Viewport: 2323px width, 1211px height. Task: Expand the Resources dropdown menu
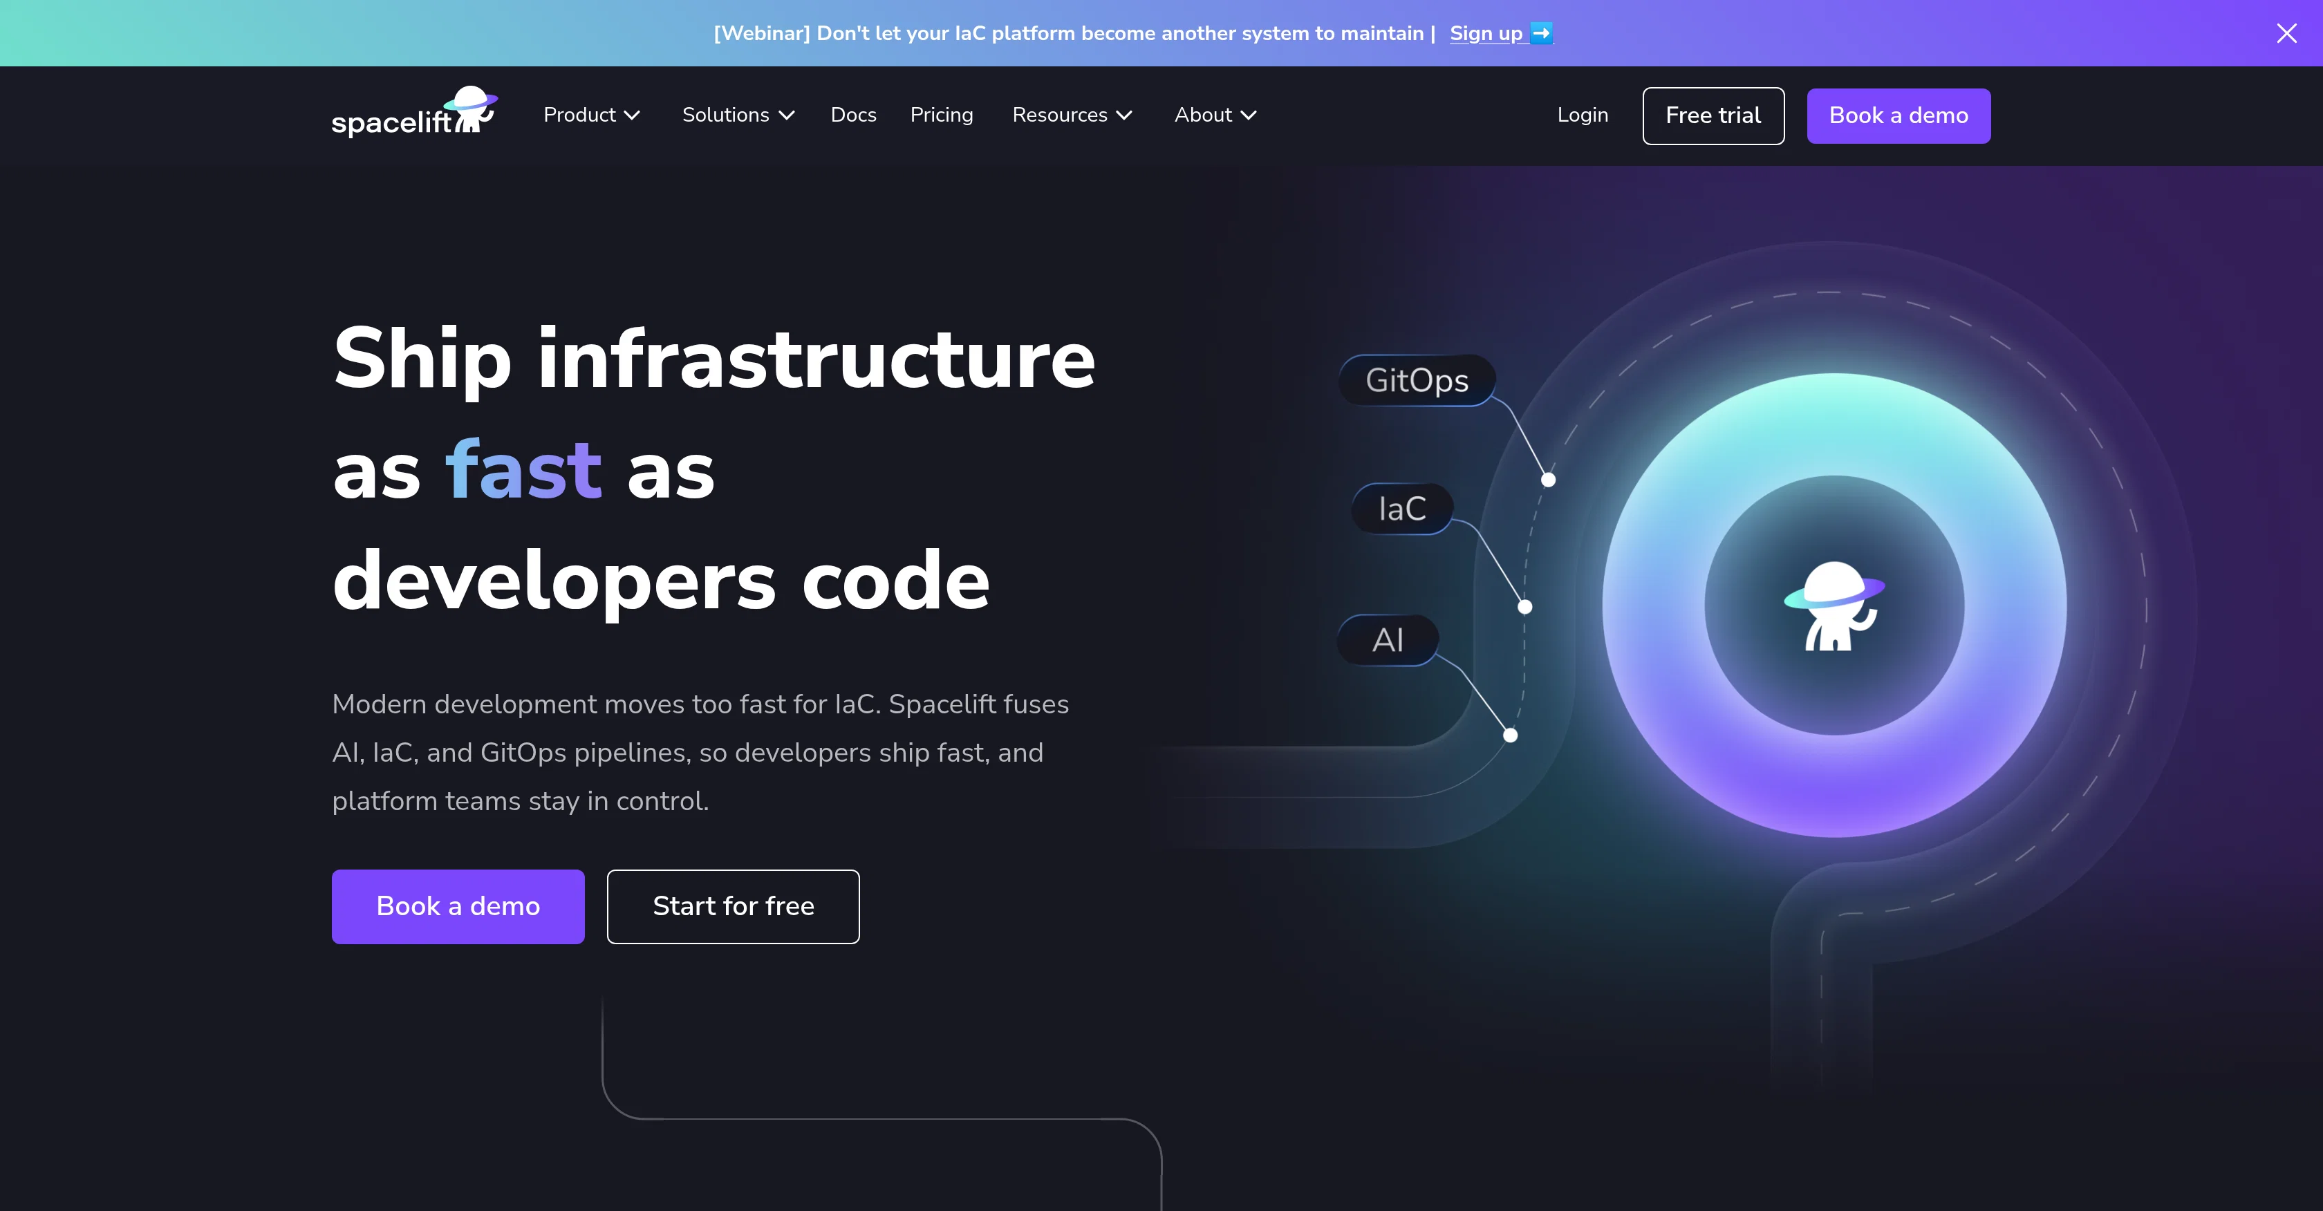click(x=1072, y=115)
